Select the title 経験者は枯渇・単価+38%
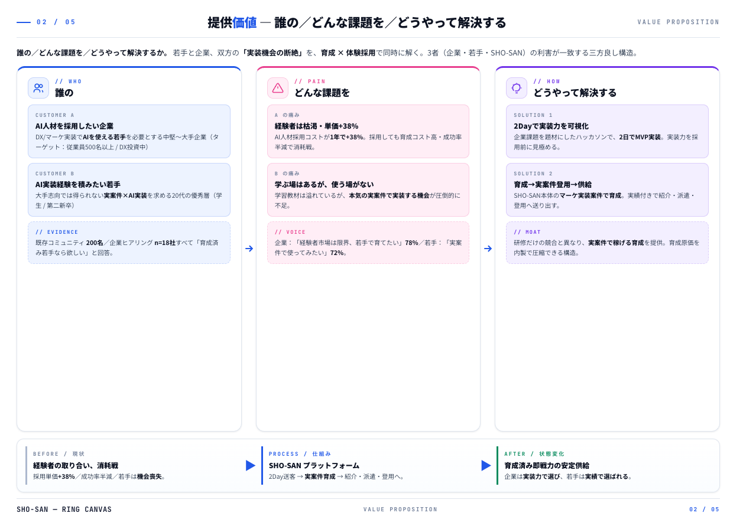 click(x=316, y=126)
